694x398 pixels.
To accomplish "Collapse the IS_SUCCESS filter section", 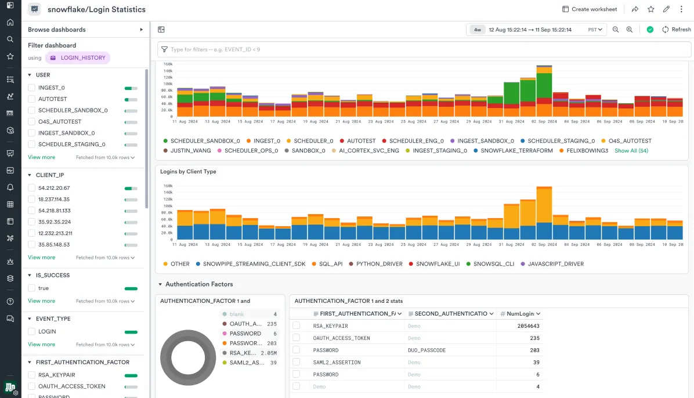I will [x=30, y=276].
